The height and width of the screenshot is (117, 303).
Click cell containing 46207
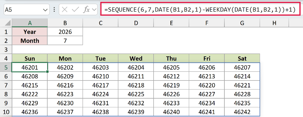pyautogui.click(x=242, y=67)
